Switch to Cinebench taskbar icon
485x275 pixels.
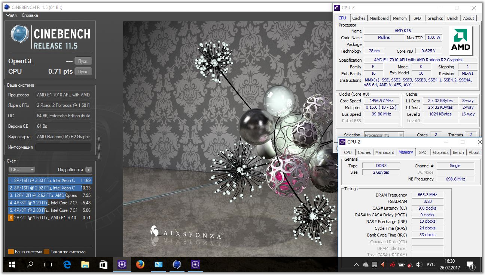pos(177,265)
